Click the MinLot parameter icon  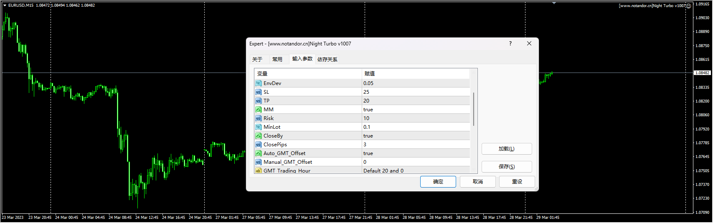tap(258, 127)
